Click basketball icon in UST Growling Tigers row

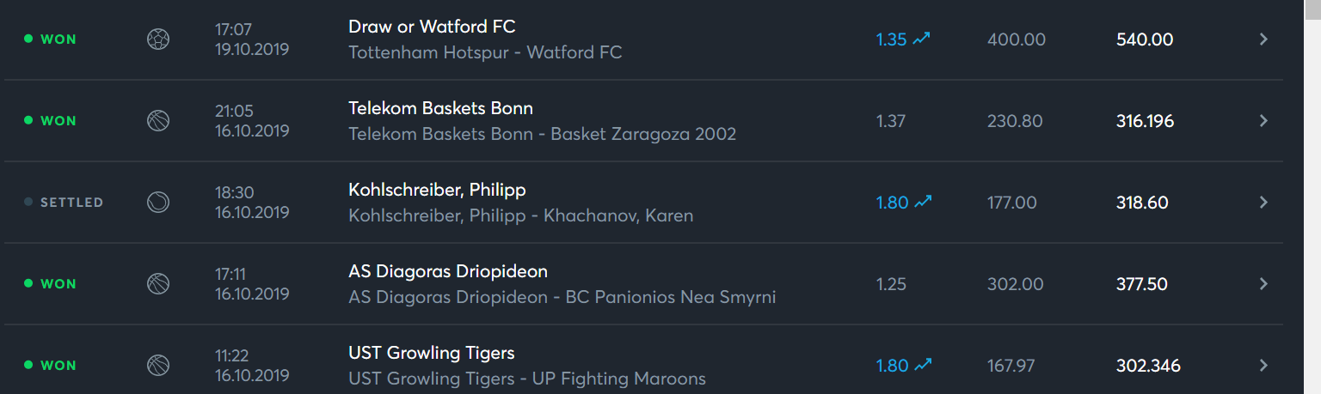coord(158,366)
